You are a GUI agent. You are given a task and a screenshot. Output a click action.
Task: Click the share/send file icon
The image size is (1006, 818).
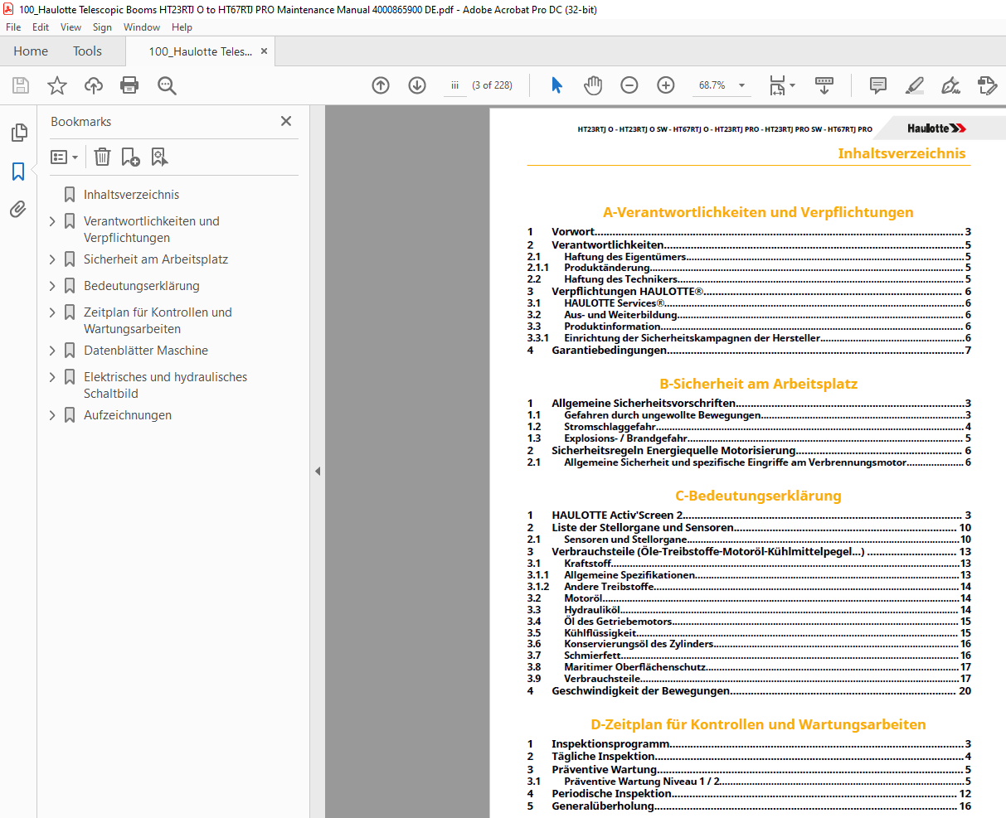coord(987,85)
